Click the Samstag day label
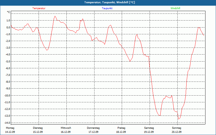The image size is (216, 135). tap(149, 128)
